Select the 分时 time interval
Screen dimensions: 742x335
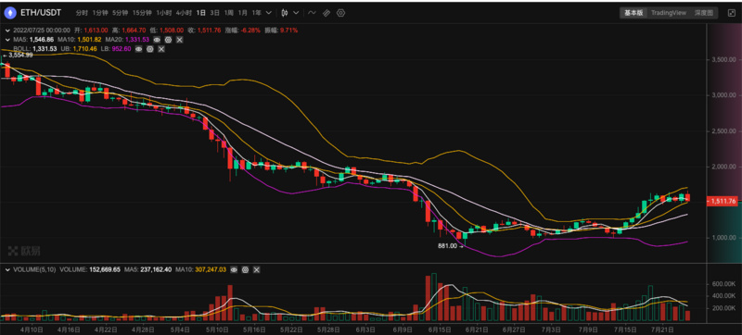(x=82, y=13)
